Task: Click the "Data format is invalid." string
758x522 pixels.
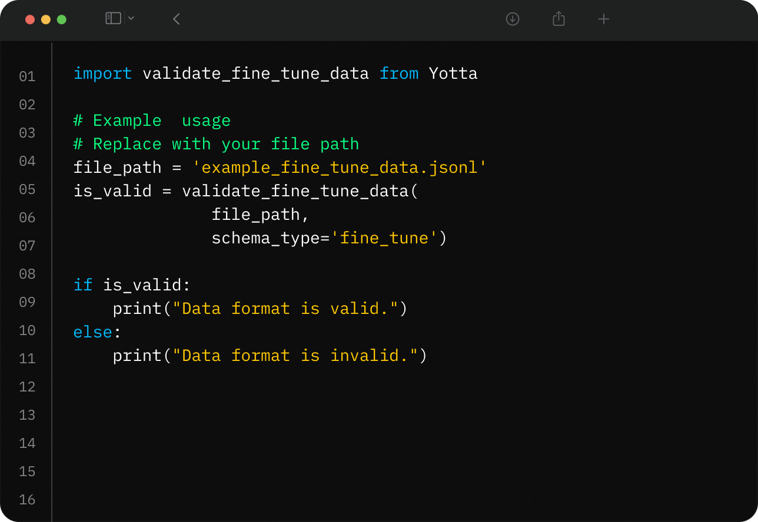Action: coord(294,356)
